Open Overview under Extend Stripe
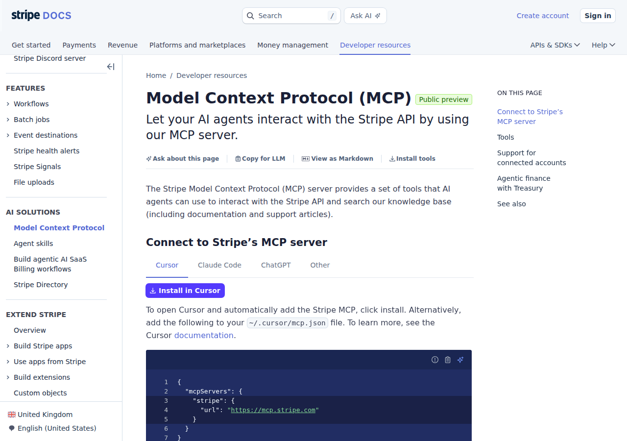Viewport: 627px width, 441px height. pyautogui.click(x=30, y=330)
